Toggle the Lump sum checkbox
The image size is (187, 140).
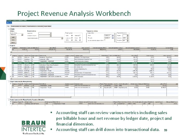click(72, 38)
